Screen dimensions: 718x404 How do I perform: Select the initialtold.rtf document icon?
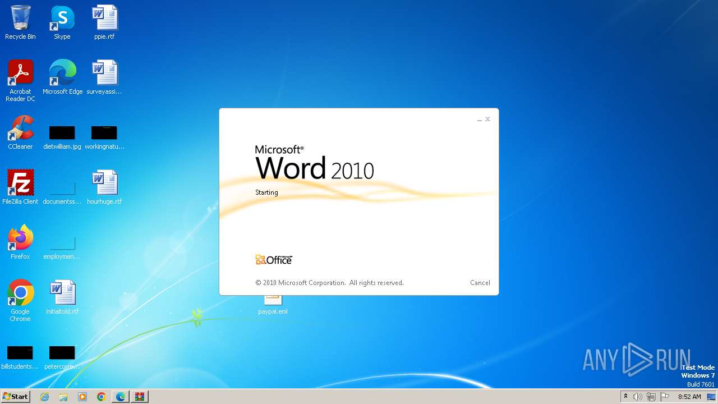click(62, 297)
